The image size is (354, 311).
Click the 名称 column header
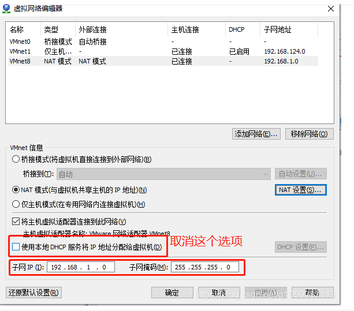(x=23, y=29)
